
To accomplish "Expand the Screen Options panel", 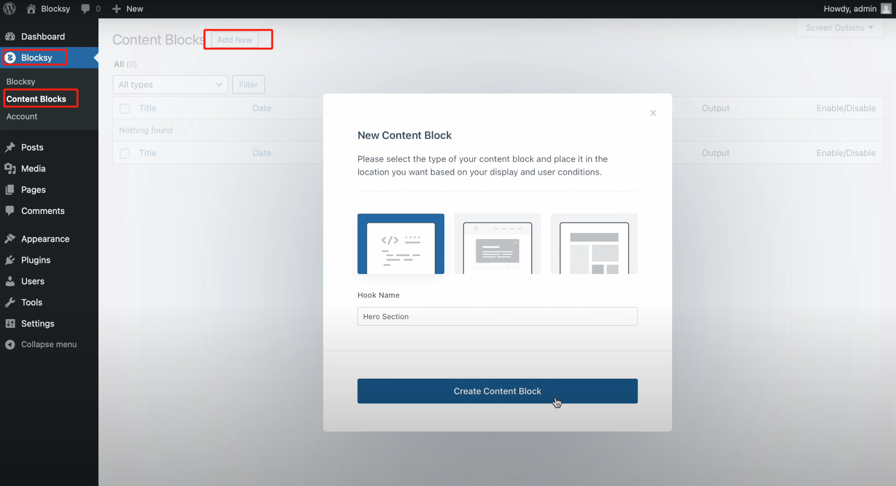I will click(839, 28).
